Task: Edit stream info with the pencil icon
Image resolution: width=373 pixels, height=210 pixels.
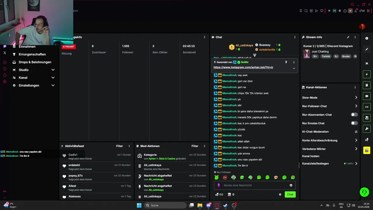Action: point(348,37)
